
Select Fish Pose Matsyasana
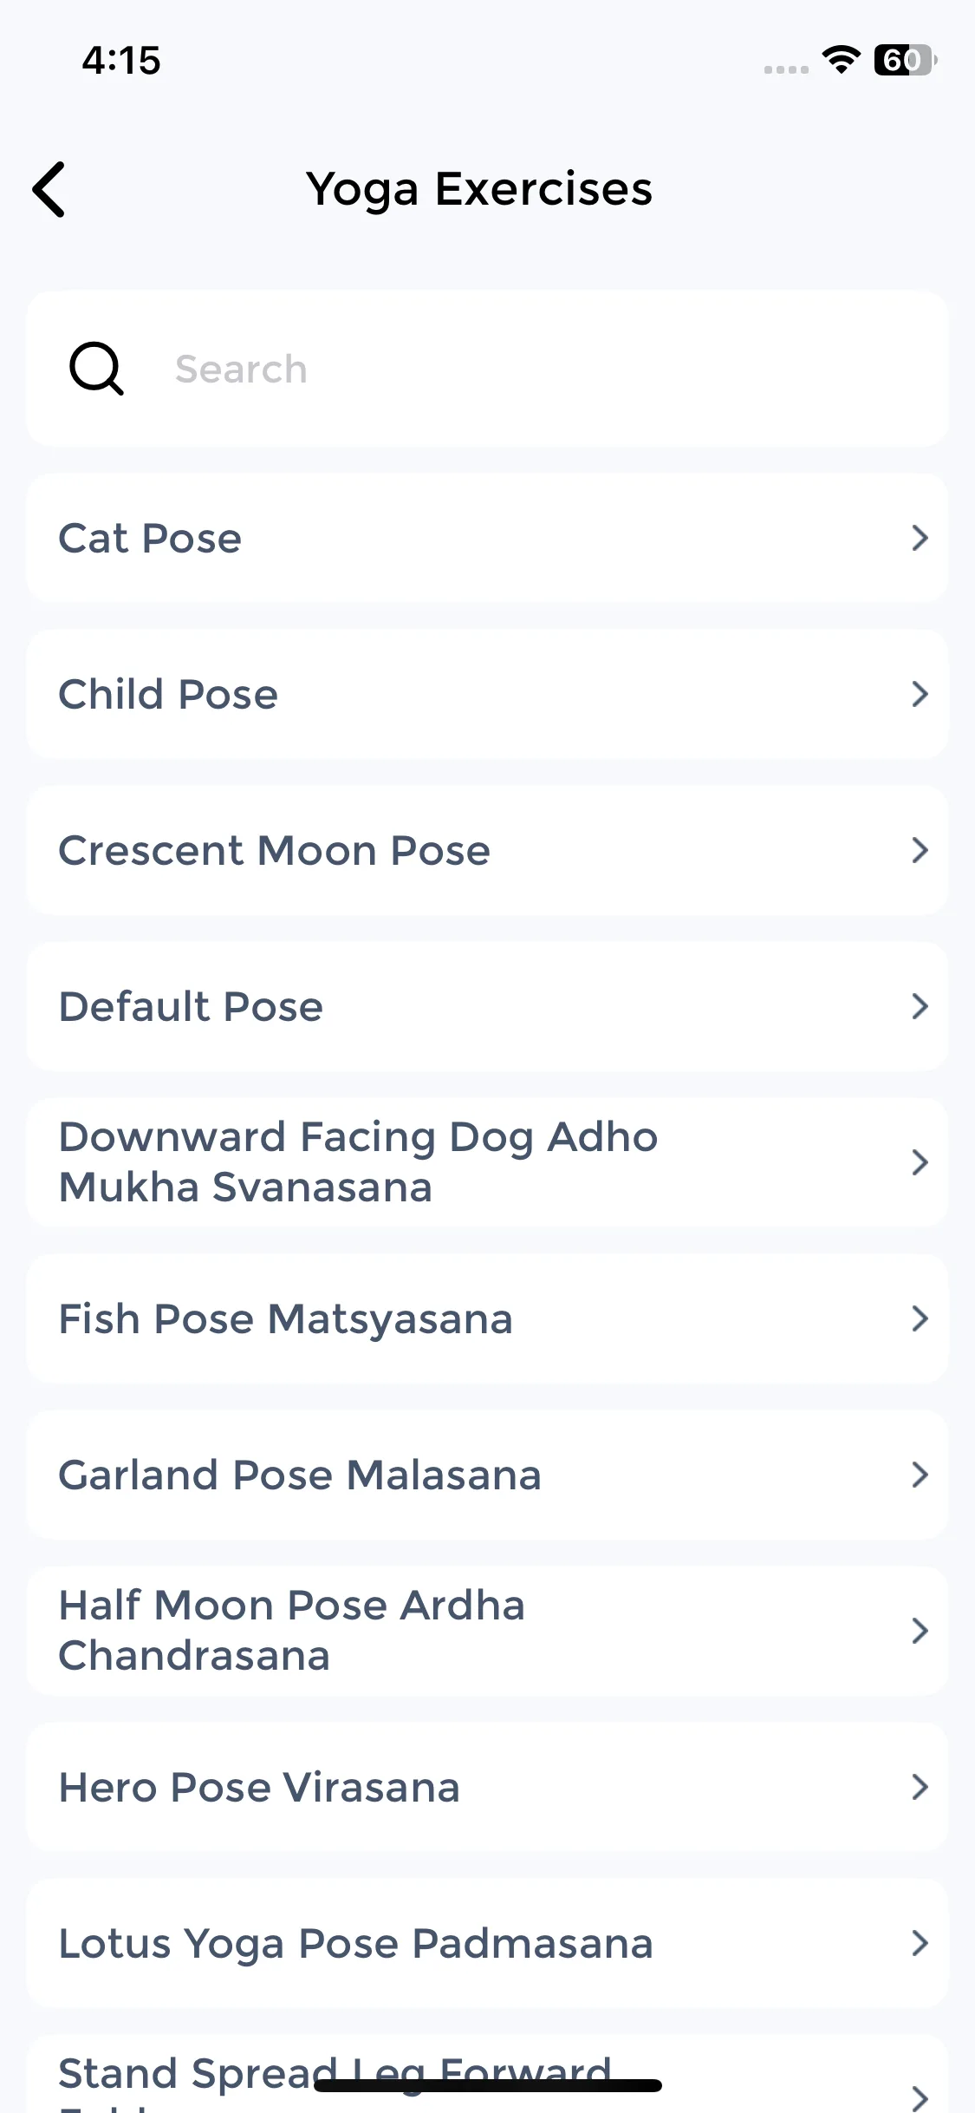(x=285, y=1318)
